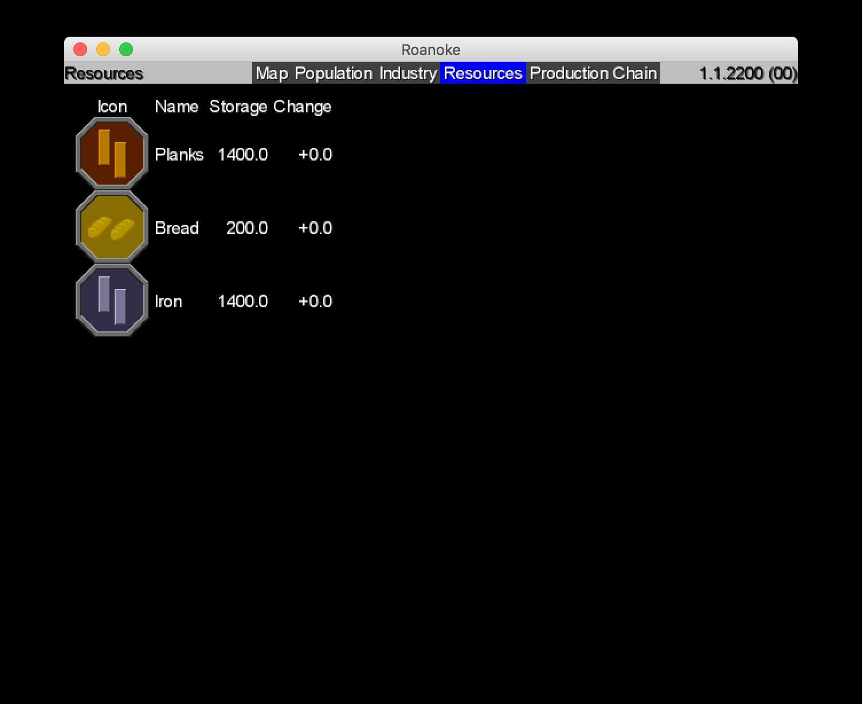Select the Iron name label

pyautogui.click(x=169, y=302)
